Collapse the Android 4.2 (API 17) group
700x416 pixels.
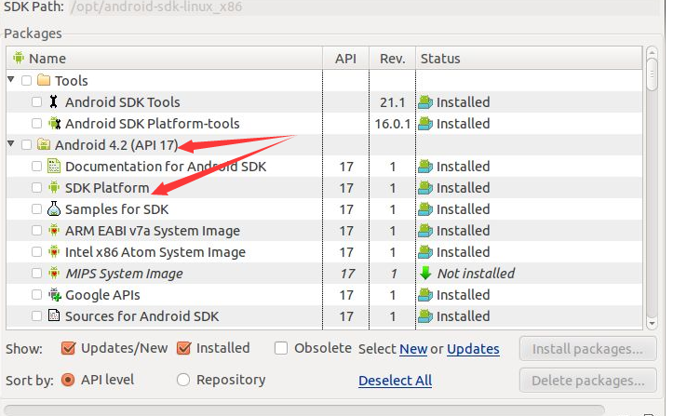click(x=11, y=143)
